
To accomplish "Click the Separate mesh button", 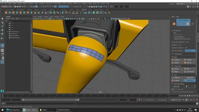I will click(189, 60).
